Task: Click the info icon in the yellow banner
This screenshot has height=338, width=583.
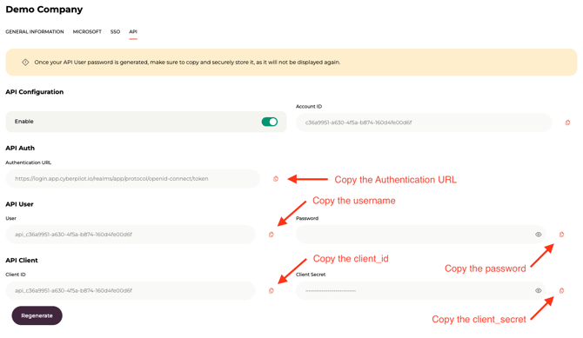Action: click(25, 62)
